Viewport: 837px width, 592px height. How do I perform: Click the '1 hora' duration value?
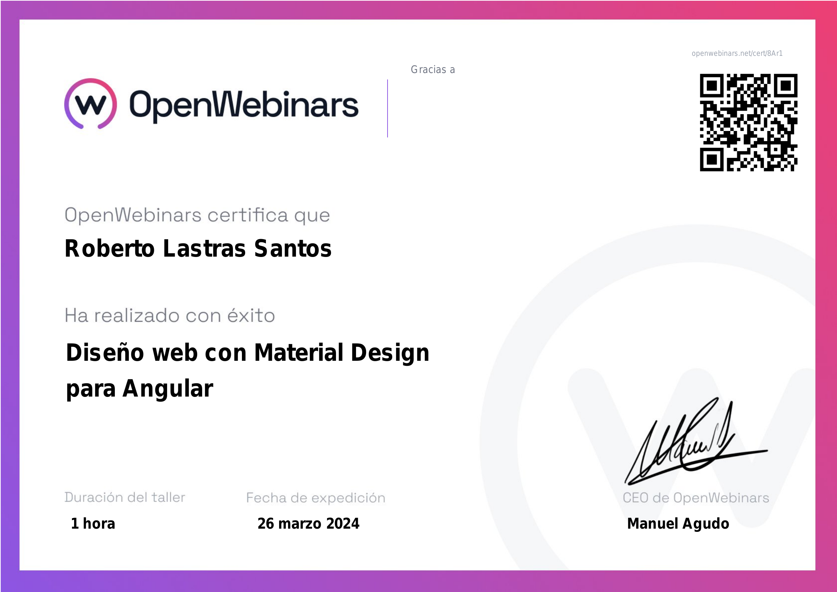93,524
